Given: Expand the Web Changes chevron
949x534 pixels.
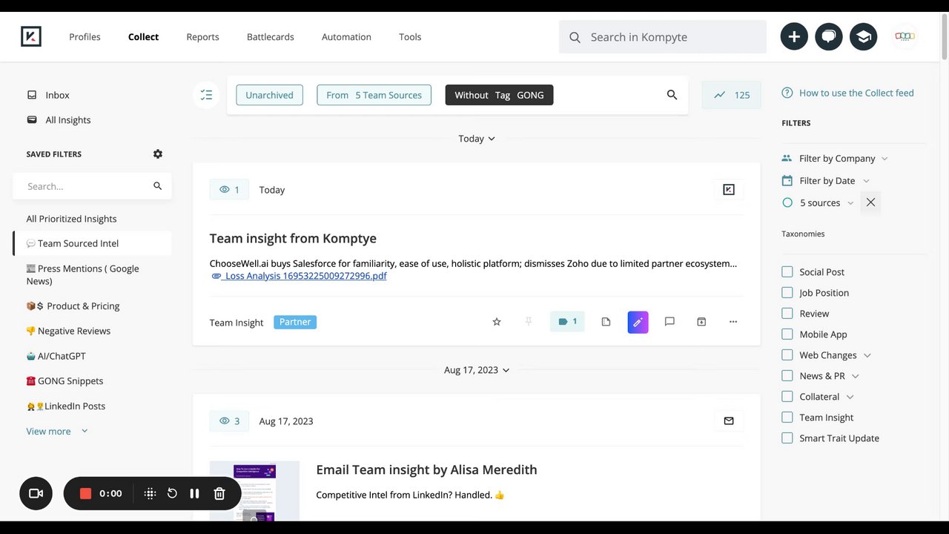Looking at the screenshot, I should (x=867, y=355).
